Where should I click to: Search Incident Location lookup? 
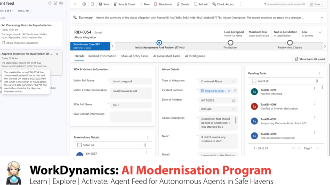click(x=235, y=91)
